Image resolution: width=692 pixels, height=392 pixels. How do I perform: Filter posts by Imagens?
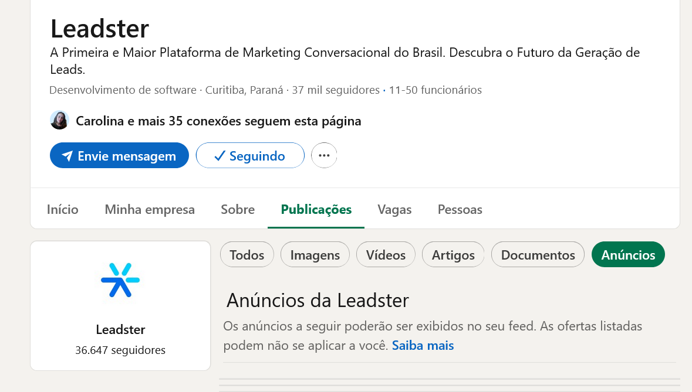(315, 254)
